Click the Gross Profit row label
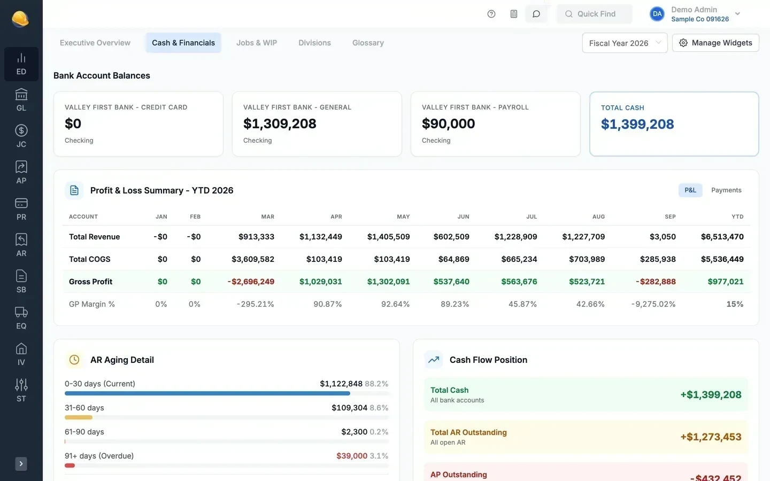Image resolution: width=770 pixels, height=481 pixels. click(x=90, y=282)
